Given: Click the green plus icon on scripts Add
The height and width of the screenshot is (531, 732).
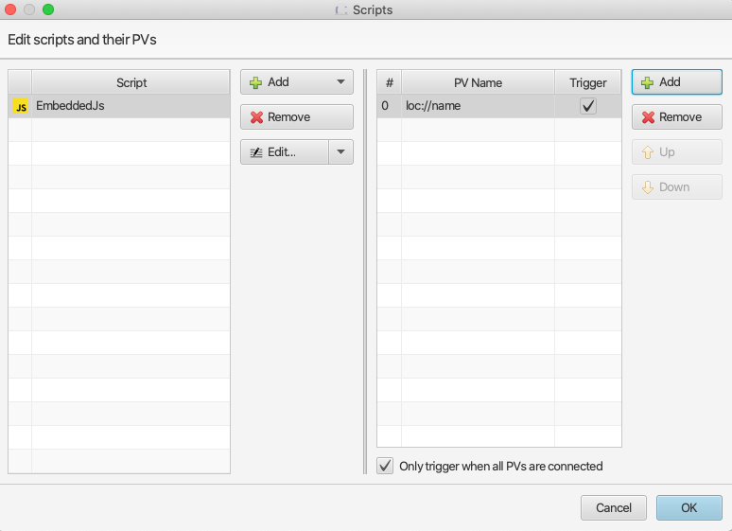Looking at the screenshot, I should coord(255,82).
